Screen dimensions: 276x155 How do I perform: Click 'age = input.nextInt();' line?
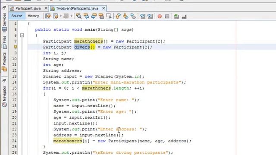click(82, 118)
